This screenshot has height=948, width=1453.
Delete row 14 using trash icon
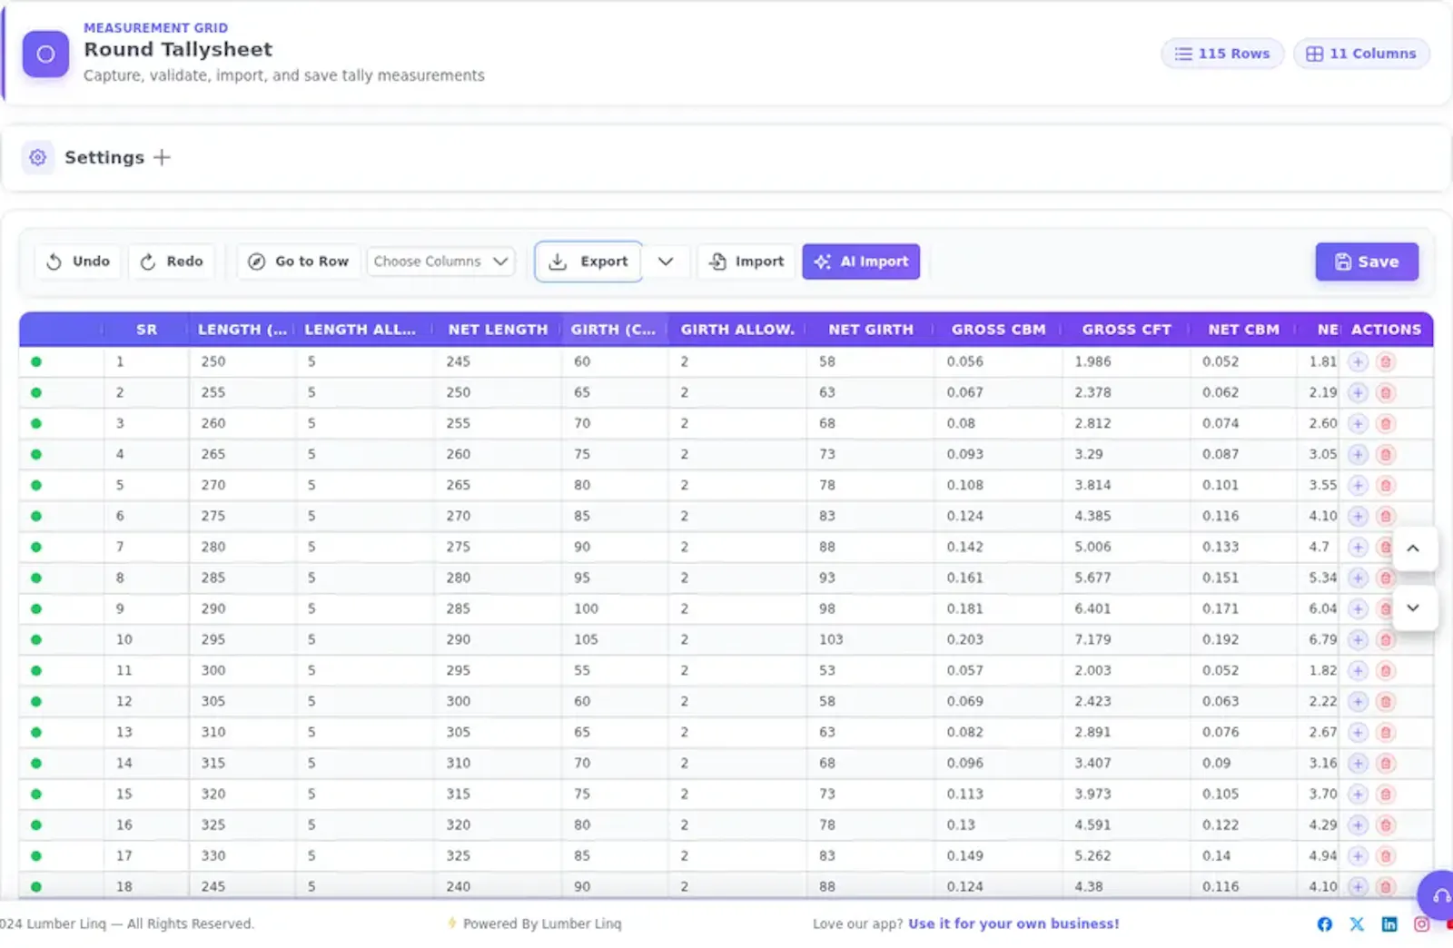1386,763
